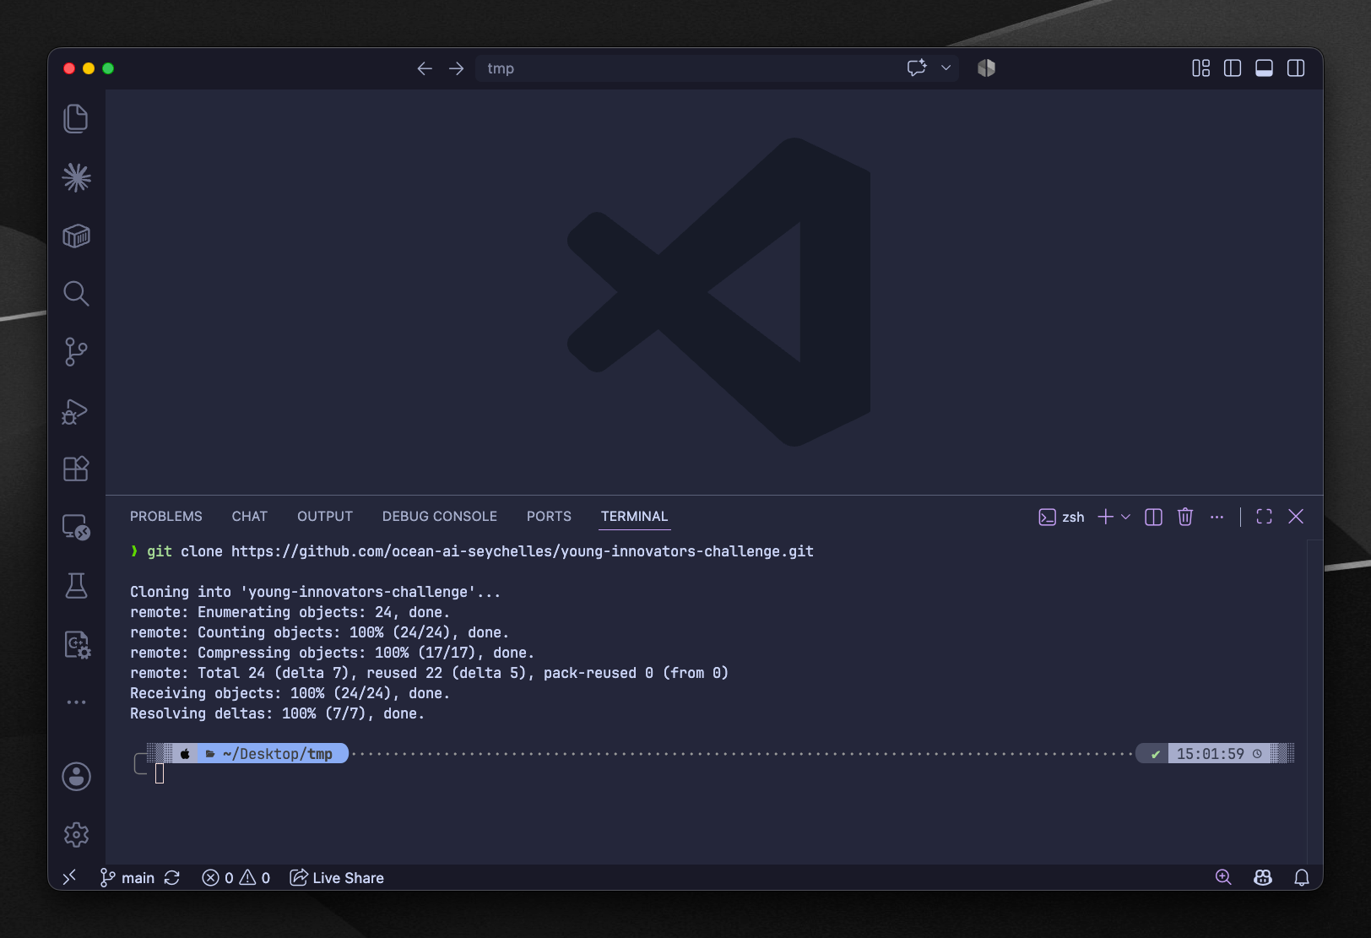Open notifications bell
This screenshot has width=1371, height=938.
[1302, 878]
